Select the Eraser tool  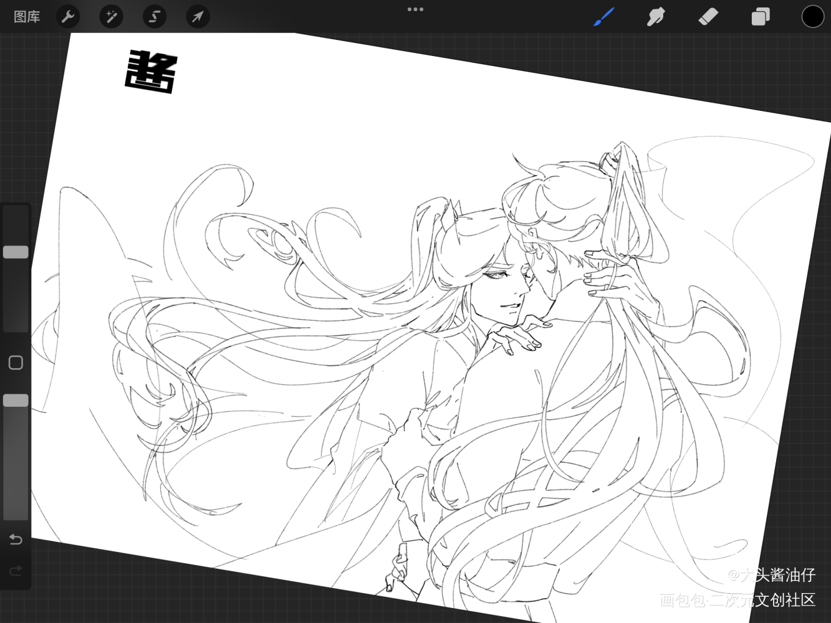click(x=708, y=17)
